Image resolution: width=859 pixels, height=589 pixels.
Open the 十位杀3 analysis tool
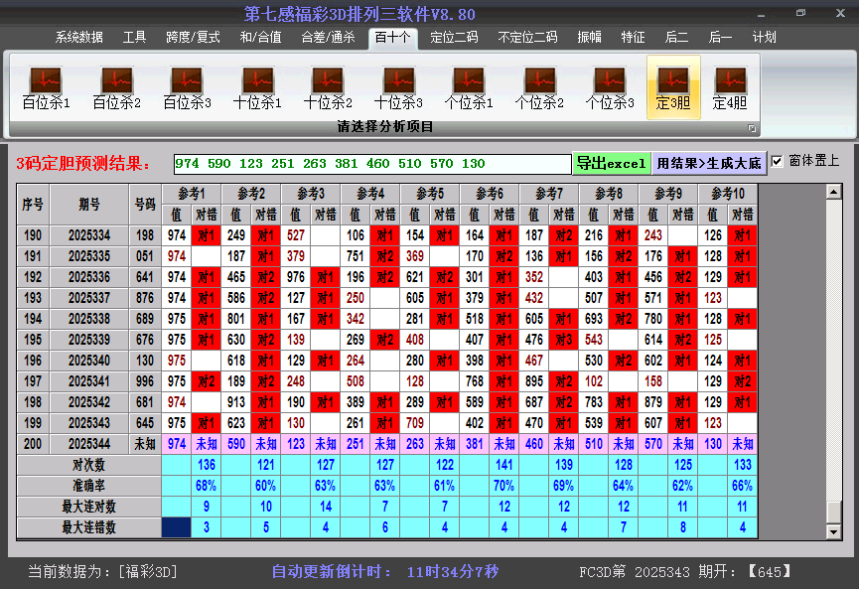tap(398, 86)
